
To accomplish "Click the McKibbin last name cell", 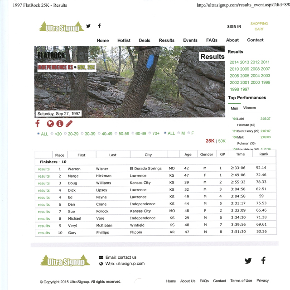I will [104, 225].
